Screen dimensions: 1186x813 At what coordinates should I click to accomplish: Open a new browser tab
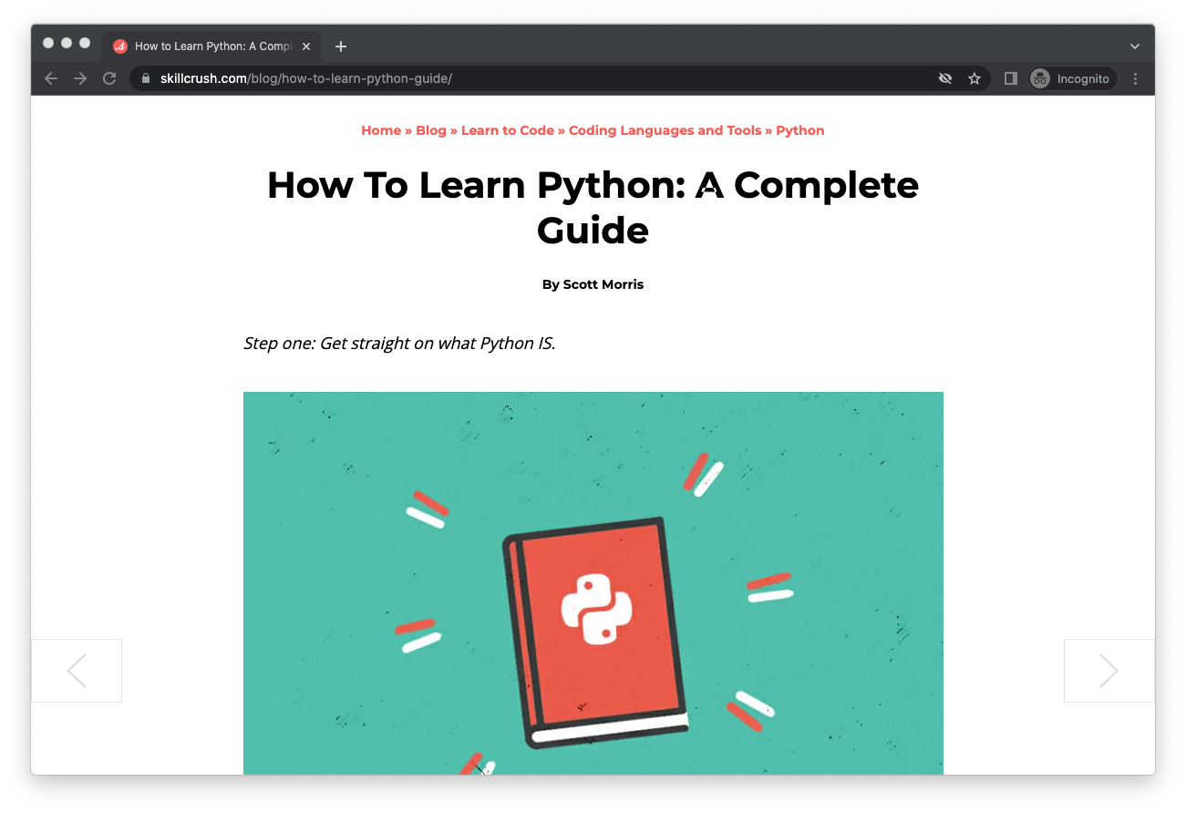tap(341, 46)
